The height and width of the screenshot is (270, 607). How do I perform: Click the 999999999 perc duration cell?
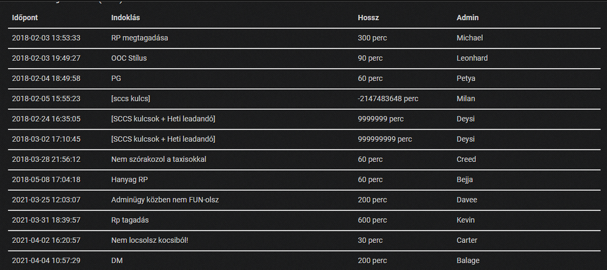point(385,139)
